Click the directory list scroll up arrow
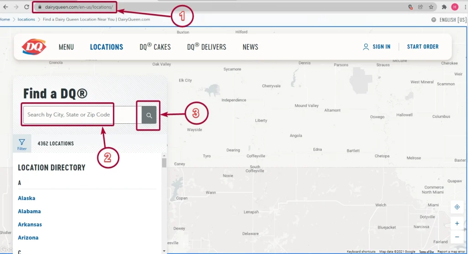This screenshot has width=468, height=254. [164, 156]
